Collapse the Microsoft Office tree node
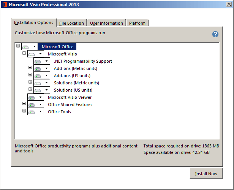Screen dimensions: 234x190 [x=18, y=46]
